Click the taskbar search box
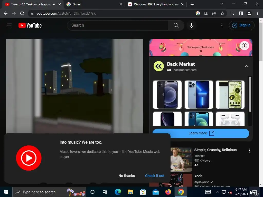The width and height of the screenshot is (263, 197). [49, 192]
